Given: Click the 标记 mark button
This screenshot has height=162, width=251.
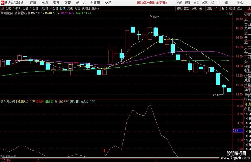Looking at the screenshot, I should coord(224,8).
